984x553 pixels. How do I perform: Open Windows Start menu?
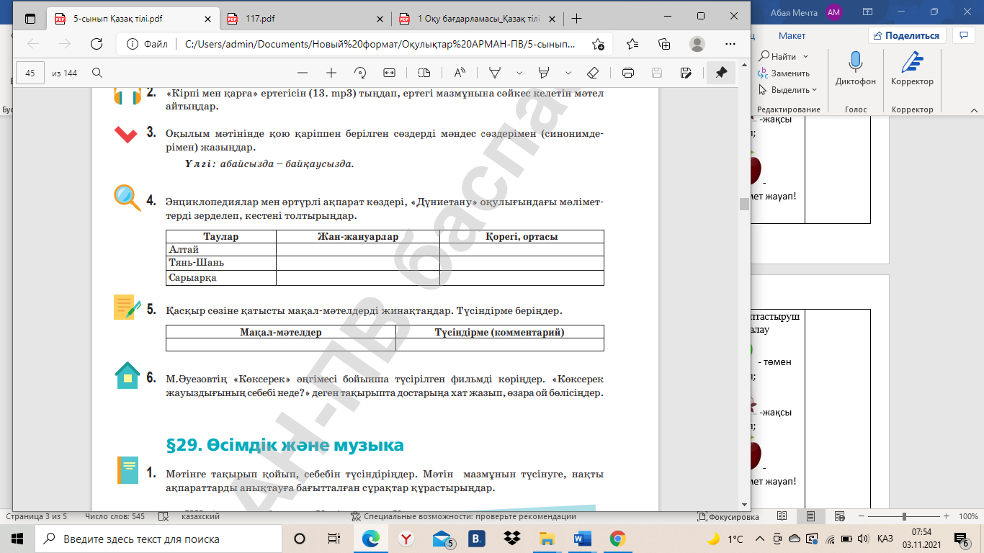coord(17,539)
